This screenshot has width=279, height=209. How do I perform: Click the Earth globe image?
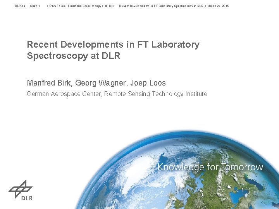(x=177, y=170)
